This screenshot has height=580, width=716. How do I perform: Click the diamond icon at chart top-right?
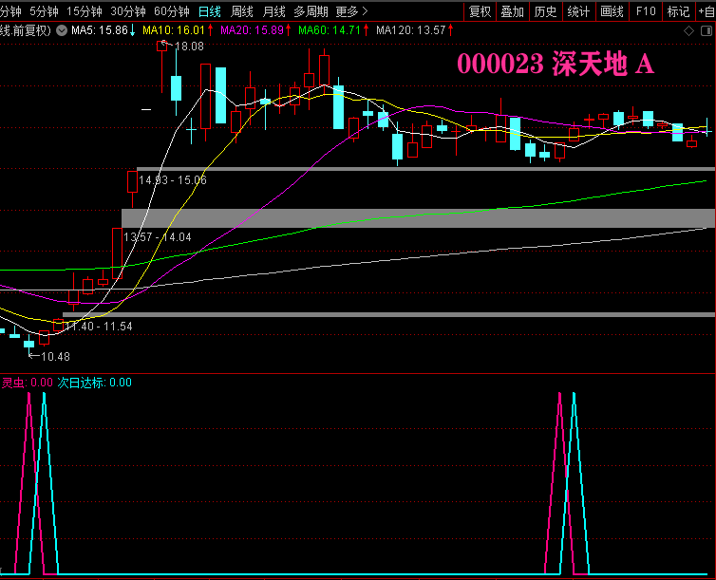pyautogui.click(x=688, y=31)
